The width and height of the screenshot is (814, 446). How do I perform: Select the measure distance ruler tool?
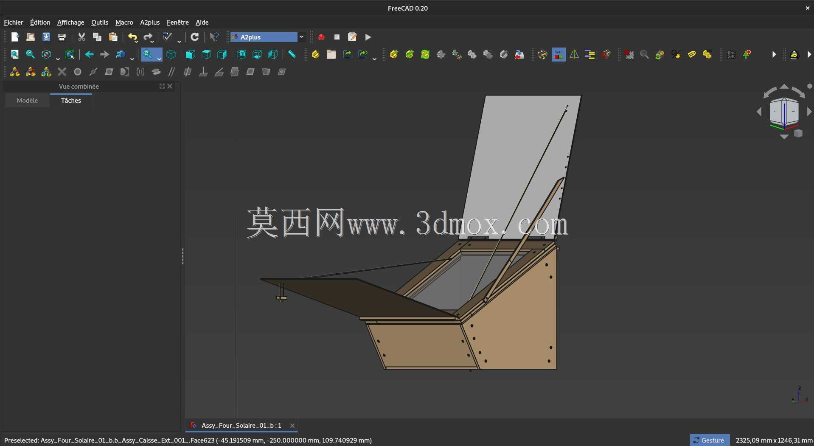(292, 54)
